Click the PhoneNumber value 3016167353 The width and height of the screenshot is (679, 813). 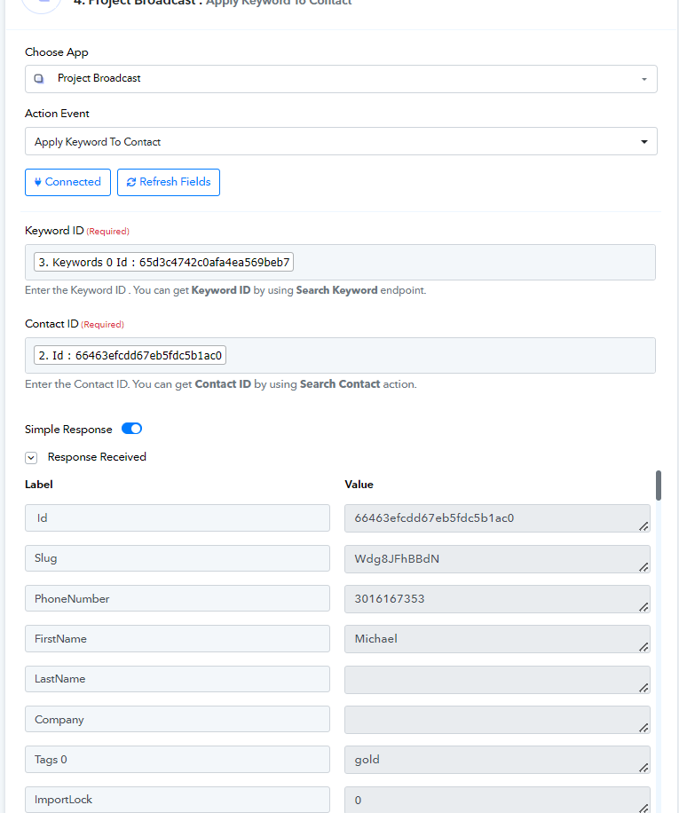(x=497, y=599)
